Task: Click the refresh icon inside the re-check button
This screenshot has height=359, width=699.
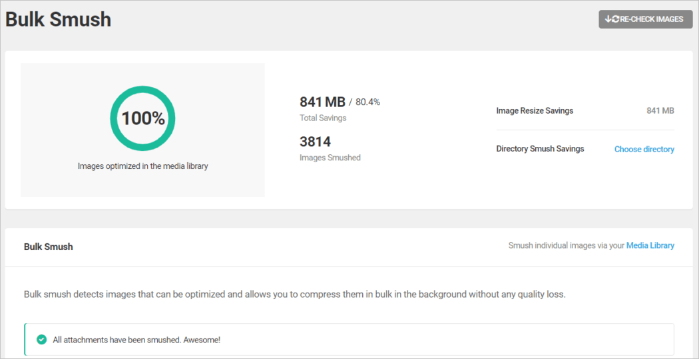Action: [x=612, y=19]
